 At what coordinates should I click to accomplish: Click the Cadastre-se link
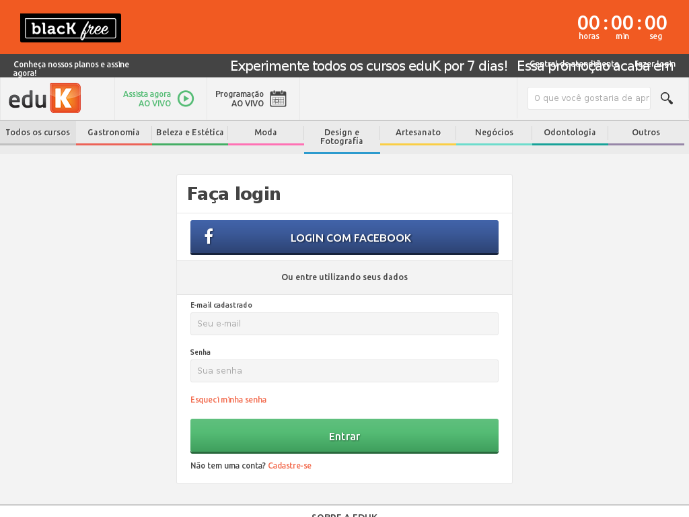[x=289, y=465]
